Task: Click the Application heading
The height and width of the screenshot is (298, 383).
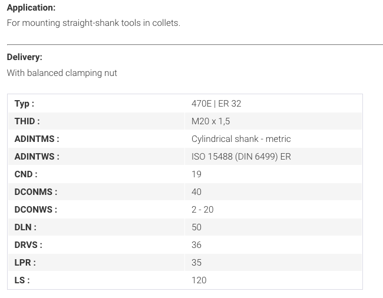Action: click(31, 8)
